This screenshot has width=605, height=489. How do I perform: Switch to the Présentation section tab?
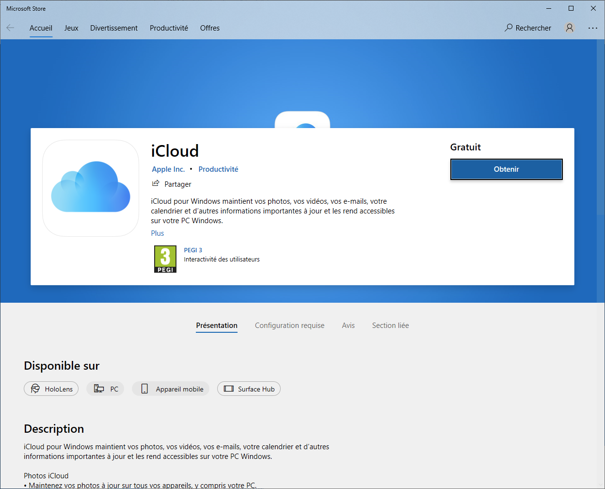coord(217,326)
